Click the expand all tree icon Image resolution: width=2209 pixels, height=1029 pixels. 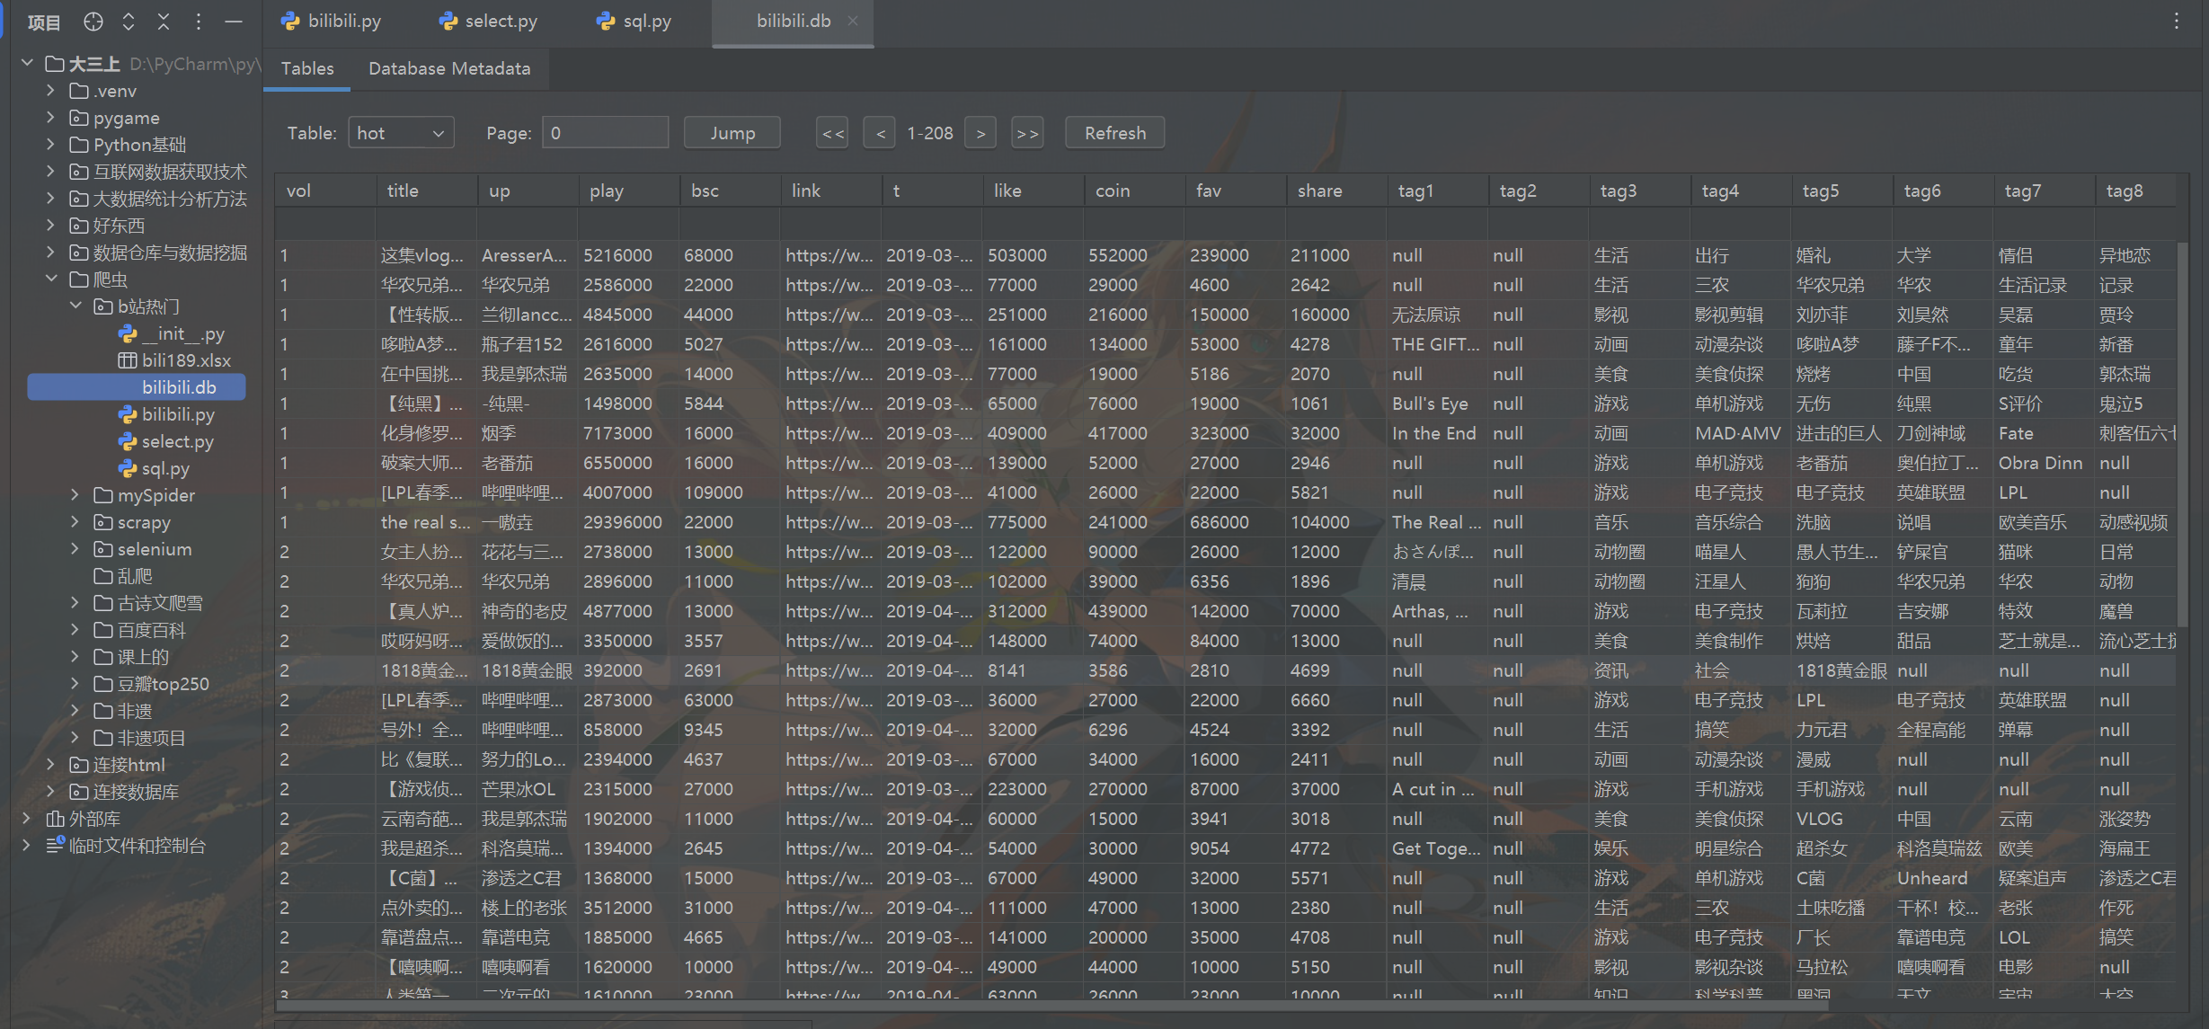129,22
